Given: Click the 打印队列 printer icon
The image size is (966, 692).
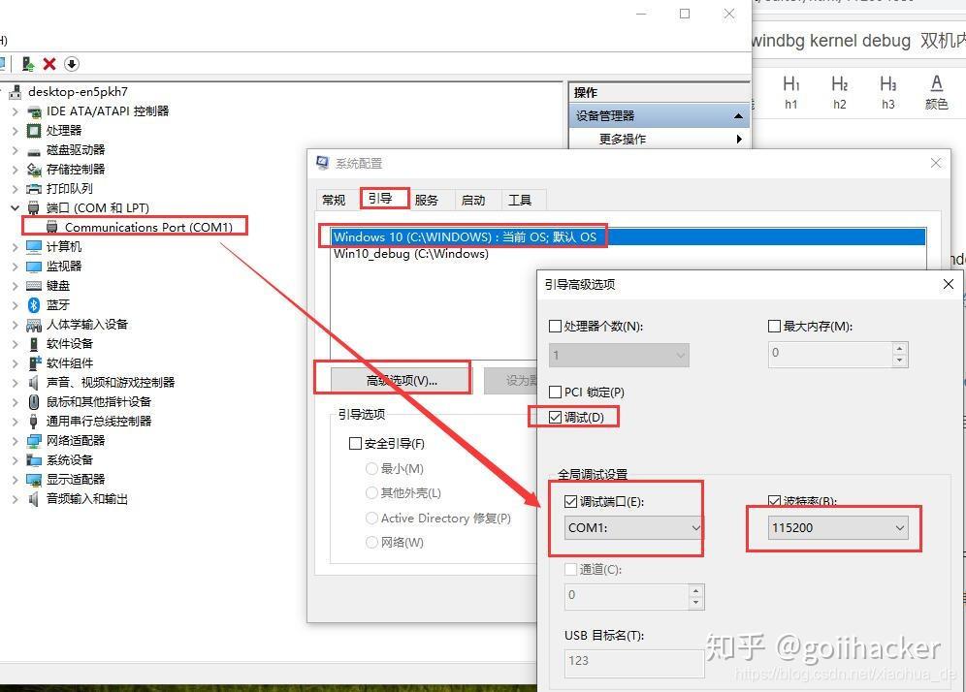Looking at the screenshot, I should pyautogui.click(x=34, y=189).
